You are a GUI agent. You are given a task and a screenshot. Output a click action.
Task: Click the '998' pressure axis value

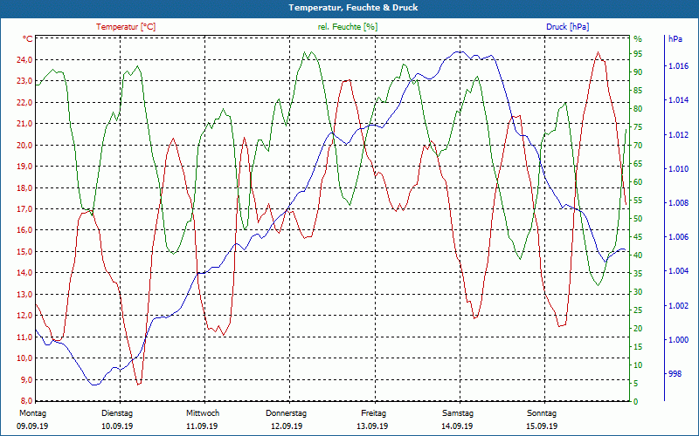(x=675, y=374)
